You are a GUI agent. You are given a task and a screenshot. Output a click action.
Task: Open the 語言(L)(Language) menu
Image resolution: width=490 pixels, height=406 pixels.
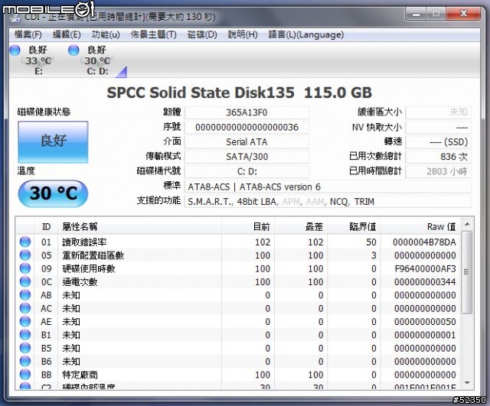[306, 34]
